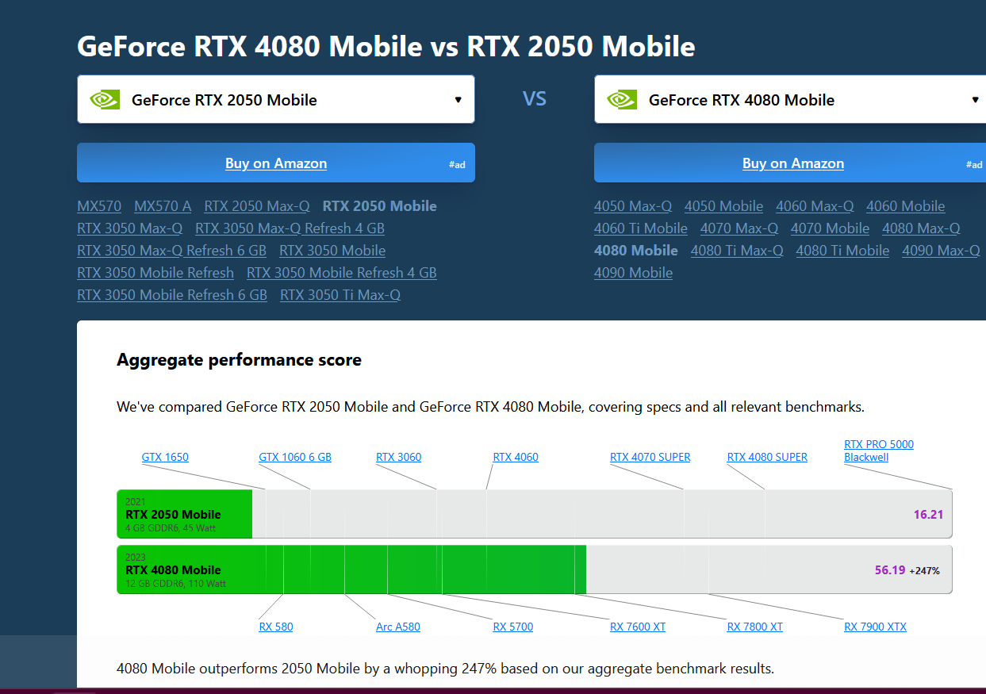The image size is (986, 694).
Task: Select the 4090 Mobile link
Action: point(633,273)
